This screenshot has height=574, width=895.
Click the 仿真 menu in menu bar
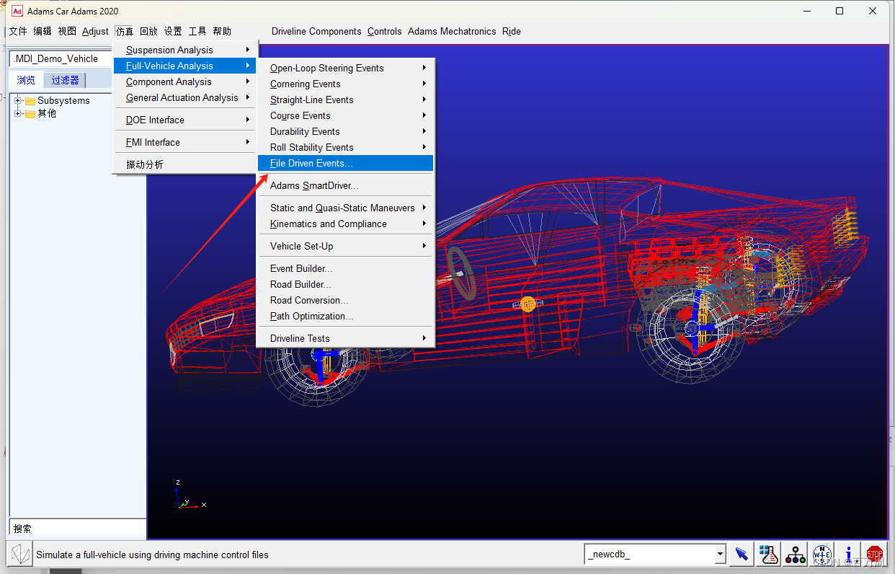pyautogui.click(x=125, y=31)
